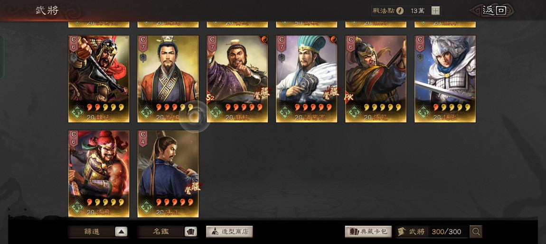Open the 名鑑 card album icon
Screen dimensions: 546x244
click(190, 232)
